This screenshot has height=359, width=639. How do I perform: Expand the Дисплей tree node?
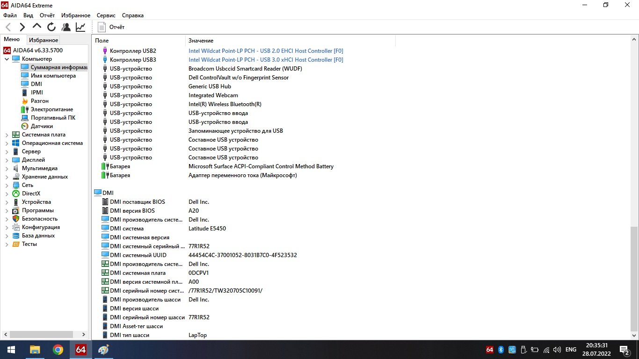pos(7,160)
